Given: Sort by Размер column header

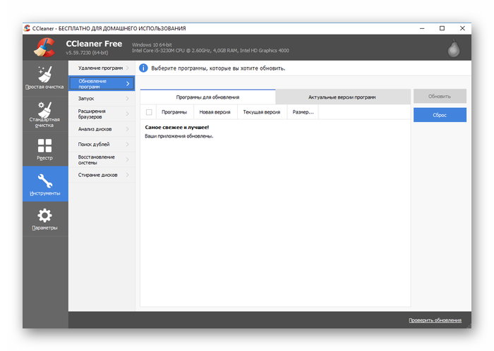Looking at the screenshot, I should (x=303, y=112).
